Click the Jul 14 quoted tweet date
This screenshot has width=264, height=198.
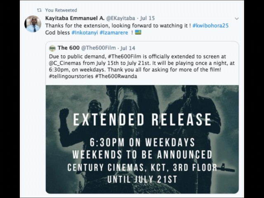[128, 48]
